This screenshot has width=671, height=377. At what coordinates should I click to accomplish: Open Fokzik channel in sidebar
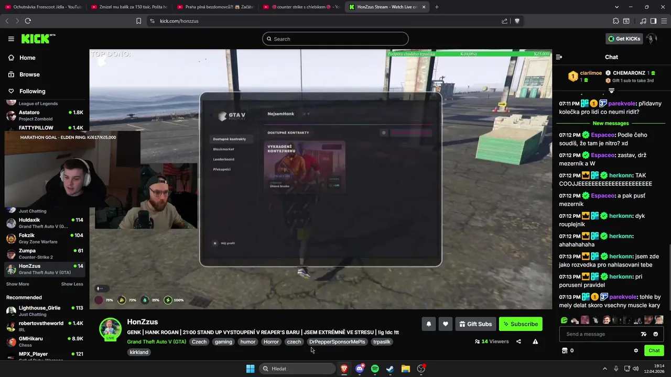tap(45, 238)
